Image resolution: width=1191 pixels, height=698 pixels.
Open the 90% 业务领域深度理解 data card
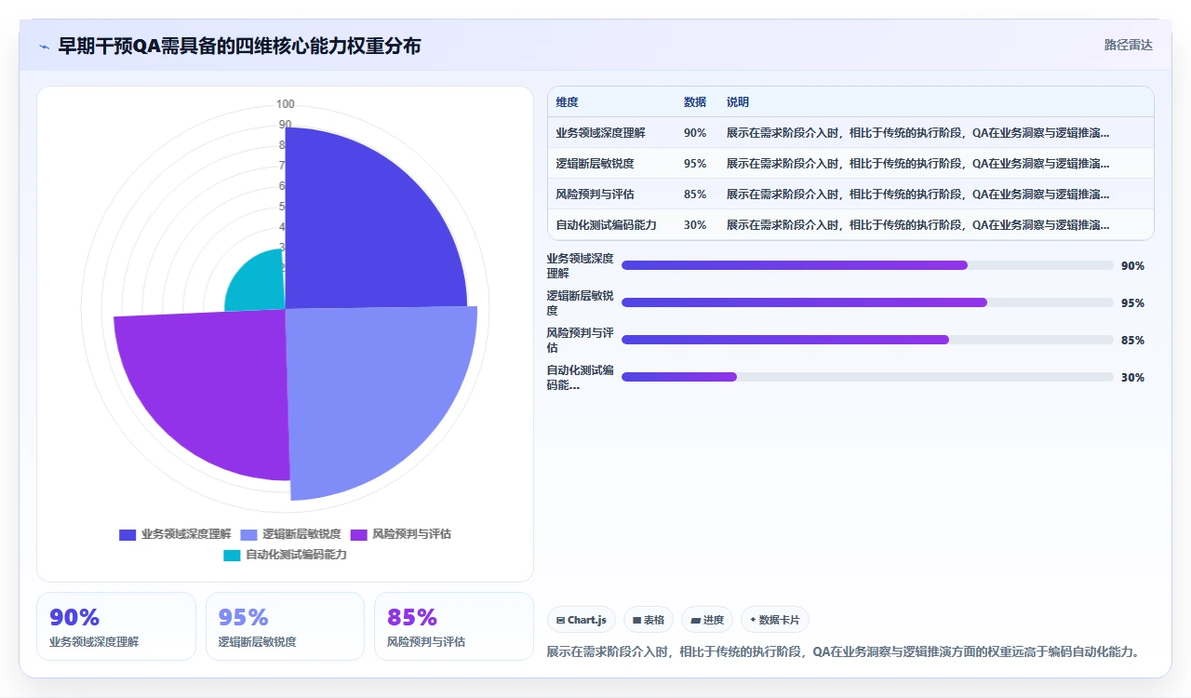(116, 626)
